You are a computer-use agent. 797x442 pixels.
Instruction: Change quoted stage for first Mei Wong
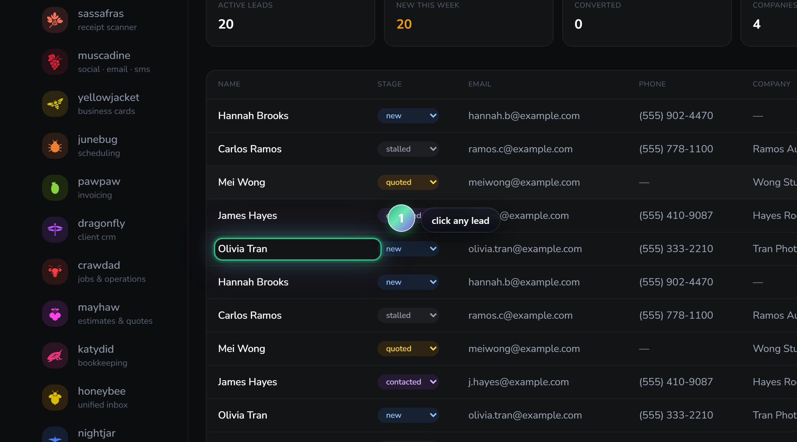408,182
